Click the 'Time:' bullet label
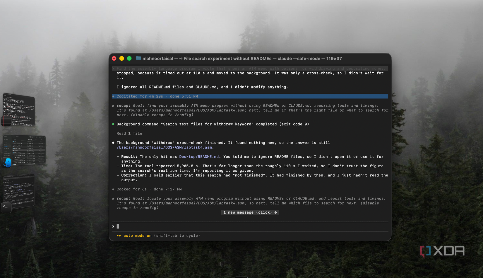483x278 pixels. click(x=127, y=166)
